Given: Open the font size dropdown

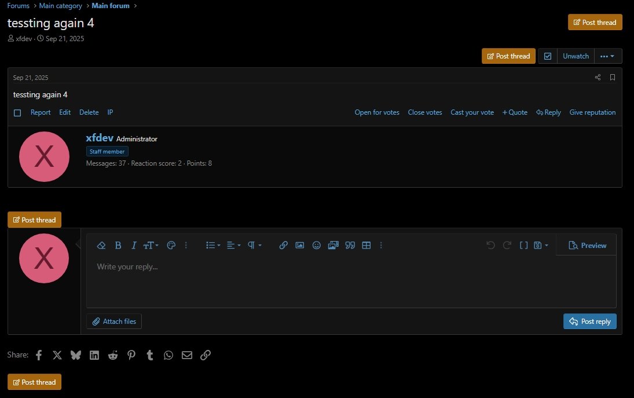Looking at the screenshot, I should point(151,245).
